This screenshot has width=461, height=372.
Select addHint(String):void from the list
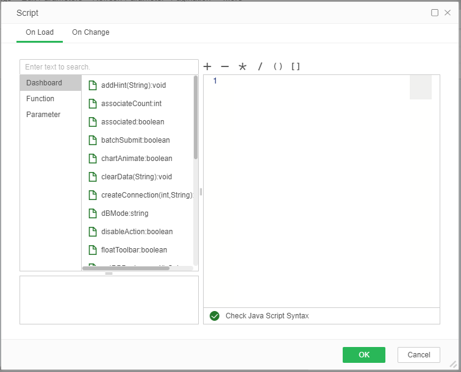coord(133,85)
